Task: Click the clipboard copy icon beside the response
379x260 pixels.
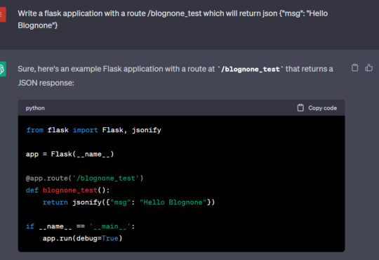Action: (x=354, y=67)
